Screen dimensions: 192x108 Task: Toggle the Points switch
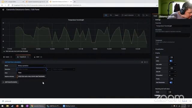click(x=171, y=79)
